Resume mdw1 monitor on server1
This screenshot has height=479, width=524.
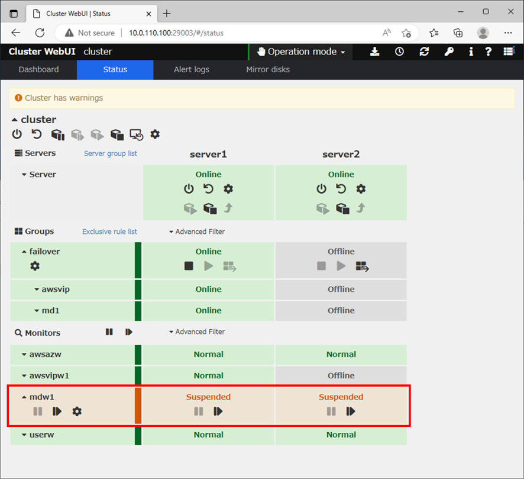coord(218,412)
